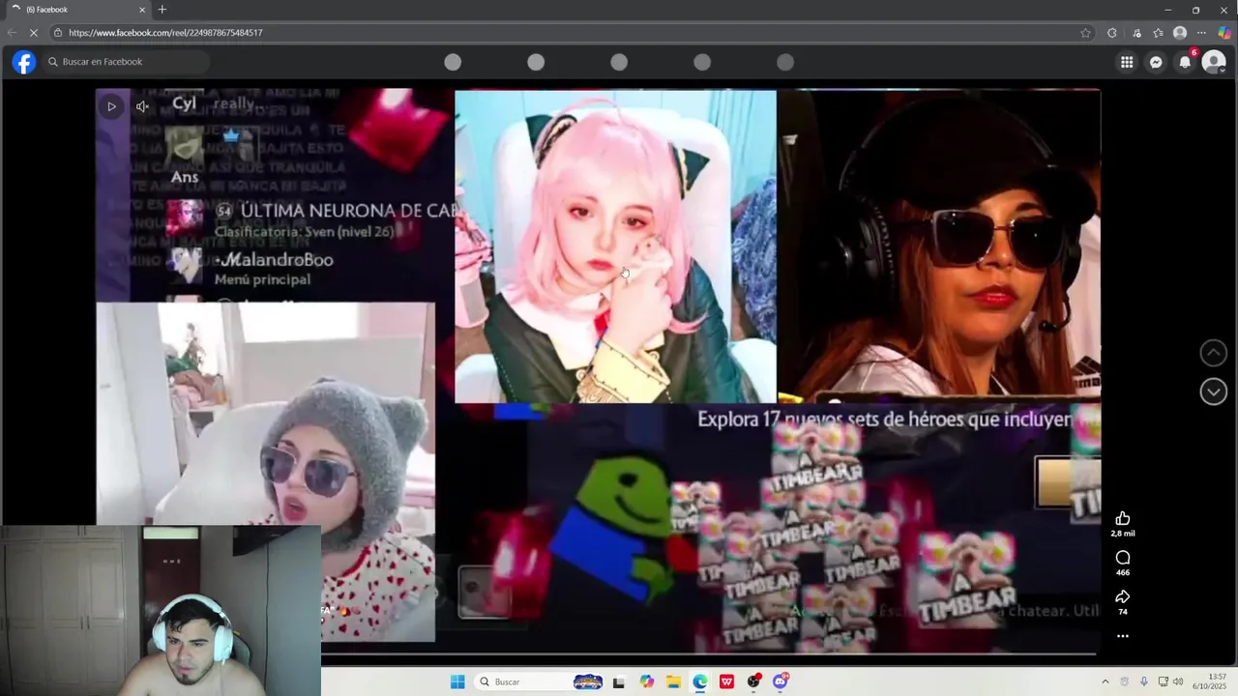Go to Facebook home via logo
The image size is (1238, 696).
coord(23,62)
